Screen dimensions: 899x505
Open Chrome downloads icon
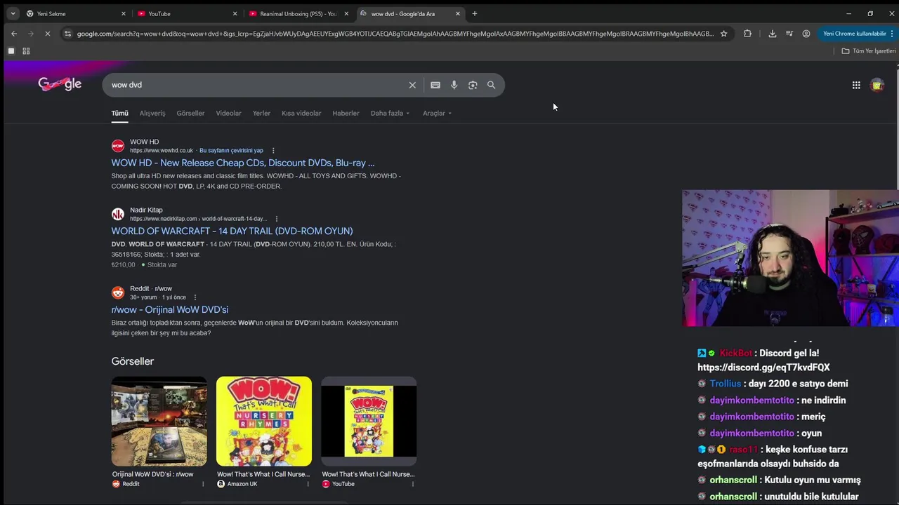pos(773,34)
